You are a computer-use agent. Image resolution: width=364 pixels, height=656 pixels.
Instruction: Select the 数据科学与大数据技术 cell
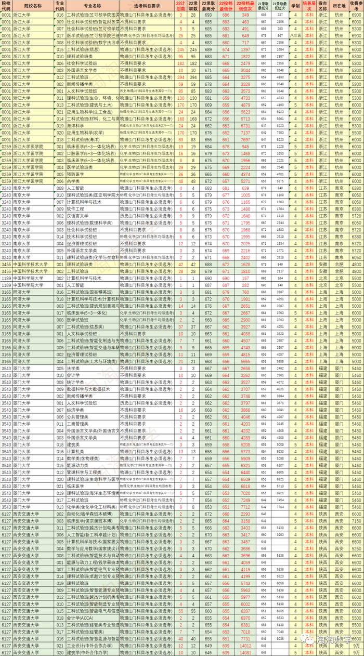click(93, 389)
